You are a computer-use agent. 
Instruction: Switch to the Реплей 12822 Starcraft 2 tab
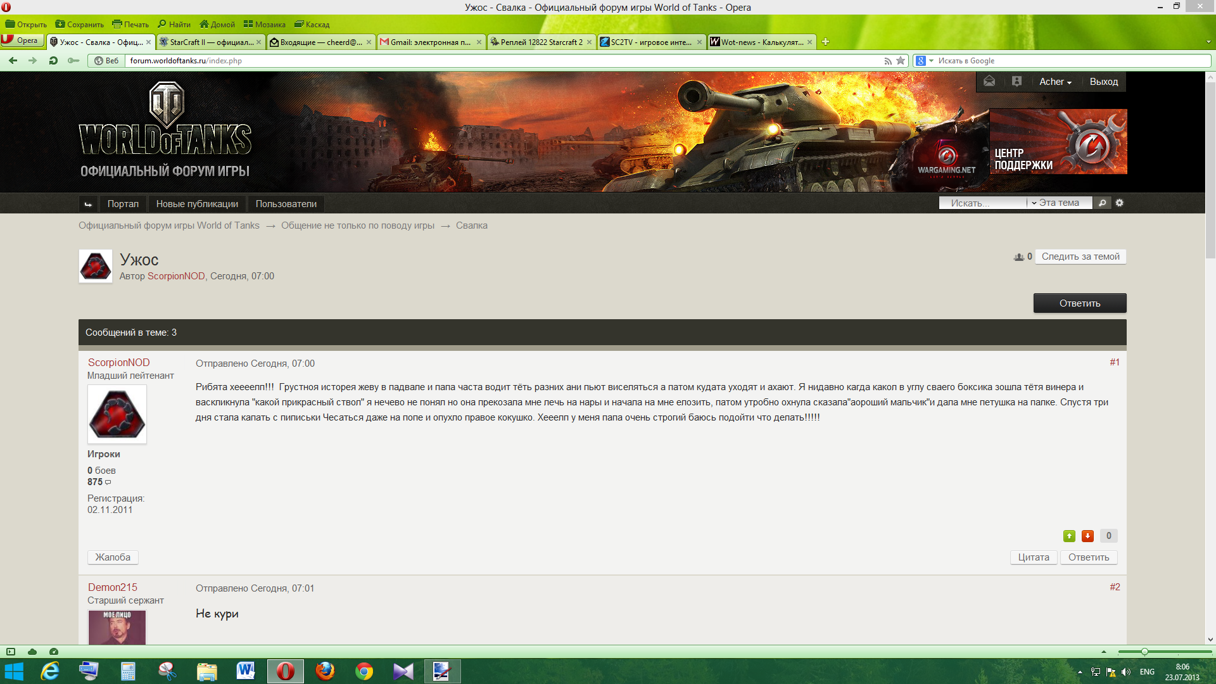[541, 42]
